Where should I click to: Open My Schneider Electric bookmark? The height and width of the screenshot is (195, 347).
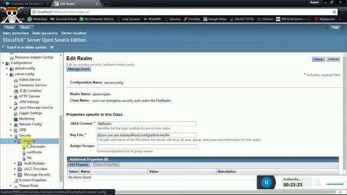click(x=97, y=19)
